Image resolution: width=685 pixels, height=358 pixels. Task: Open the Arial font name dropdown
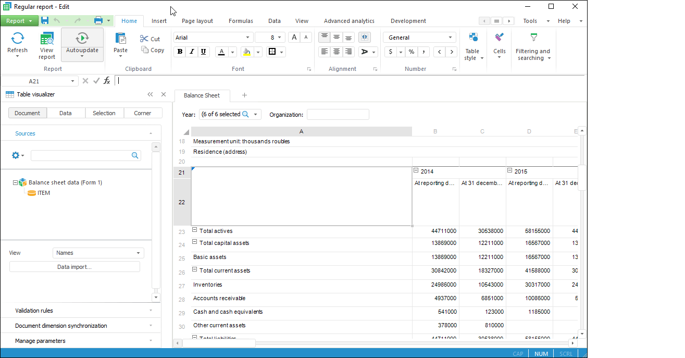click(247, 38)
